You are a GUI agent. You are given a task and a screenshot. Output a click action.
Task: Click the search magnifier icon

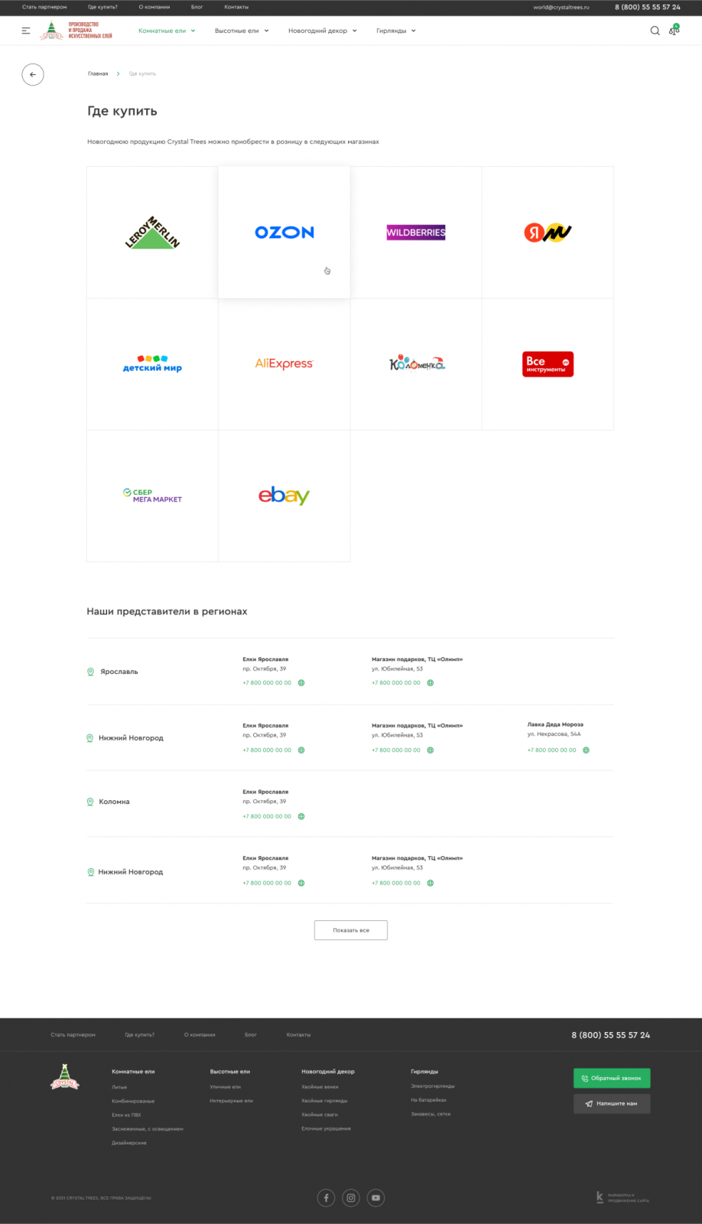coord(655,31)
